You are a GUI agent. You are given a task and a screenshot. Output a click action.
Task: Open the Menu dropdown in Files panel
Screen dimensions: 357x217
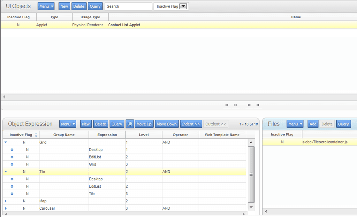pyautogui.click(x=295, y=124)
